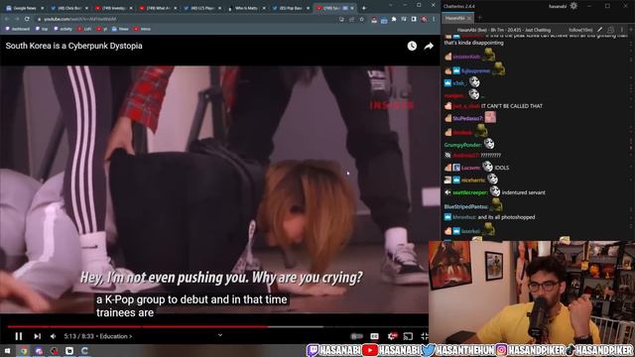Toggle the autoplay switch
This screenshot has width=635, height=357.
(356, 336)
